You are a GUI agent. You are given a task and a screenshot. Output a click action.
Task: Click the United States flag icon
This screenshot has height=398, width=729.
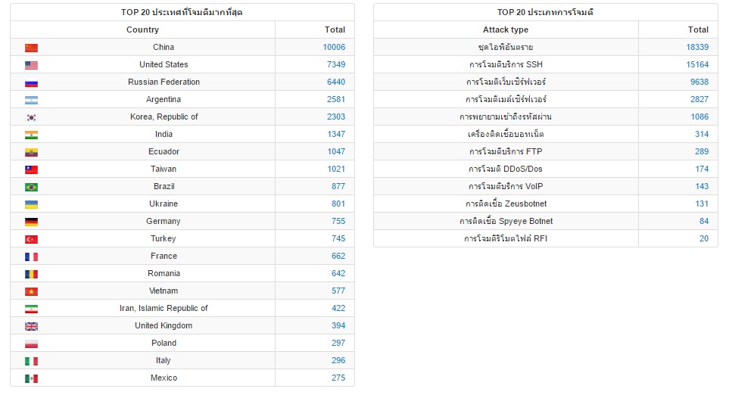(x=31, y=65)
